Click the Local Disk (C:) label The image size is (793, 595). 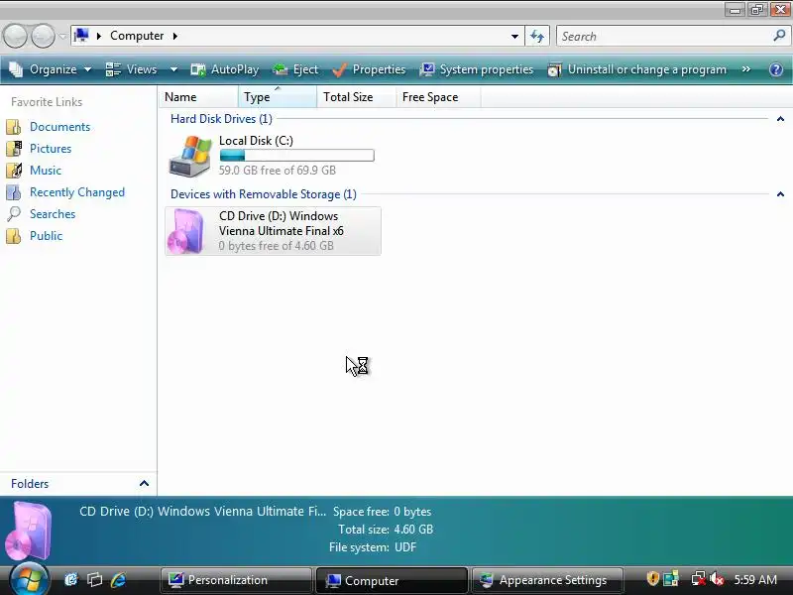pos(256,141)
